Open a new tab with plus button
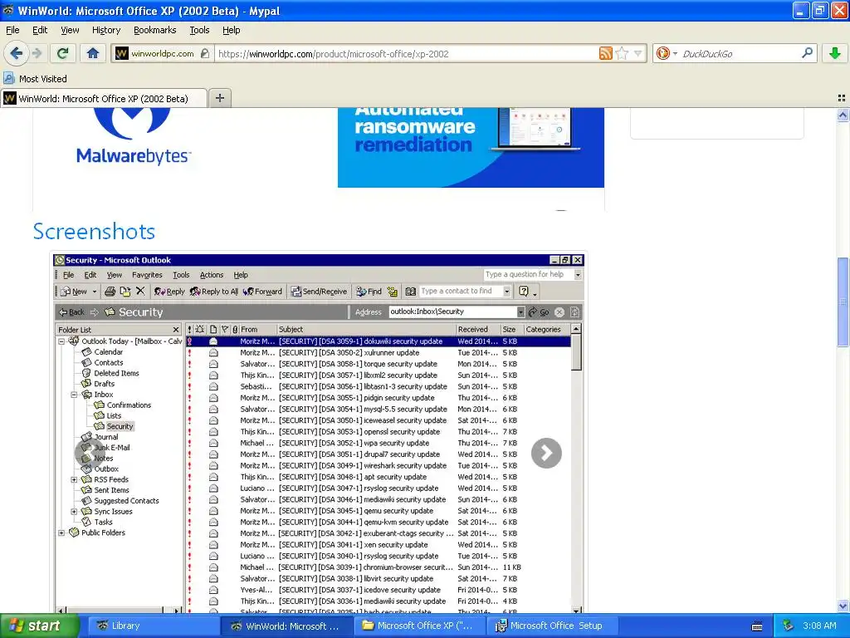 pos(219,98)
